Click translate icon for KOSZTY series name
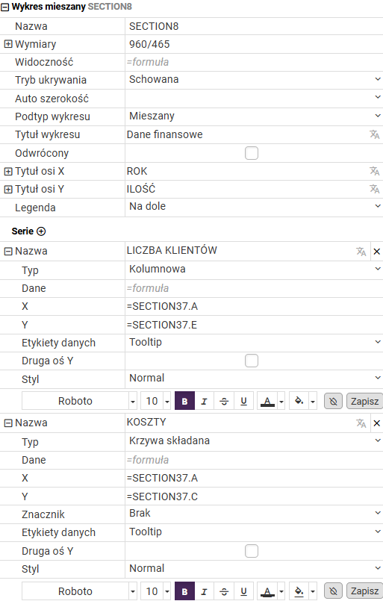Viewport: 383px width, 601px height. (x=361, y=423)
